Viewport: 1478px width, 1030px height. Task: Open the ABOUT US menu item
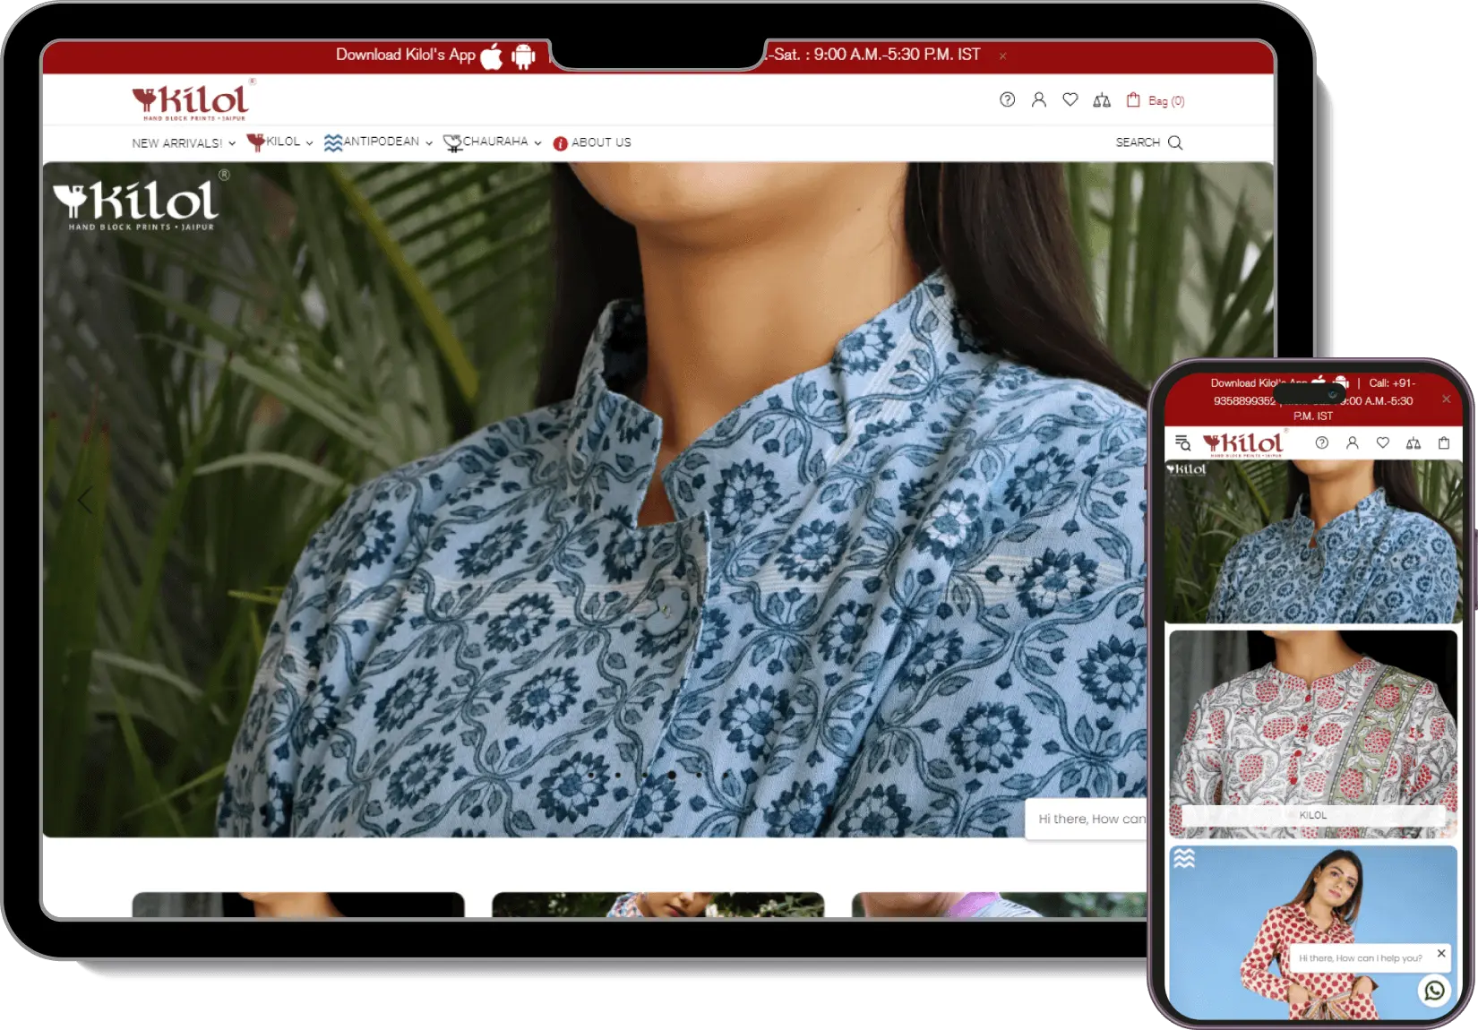[x=592, y=142]
